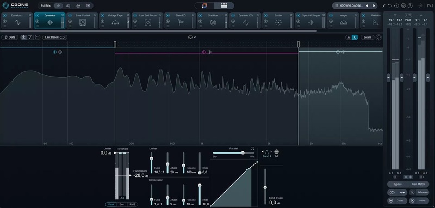Select the second detection view icon
This screenshot has width=435, height=208.
point(30,37)
